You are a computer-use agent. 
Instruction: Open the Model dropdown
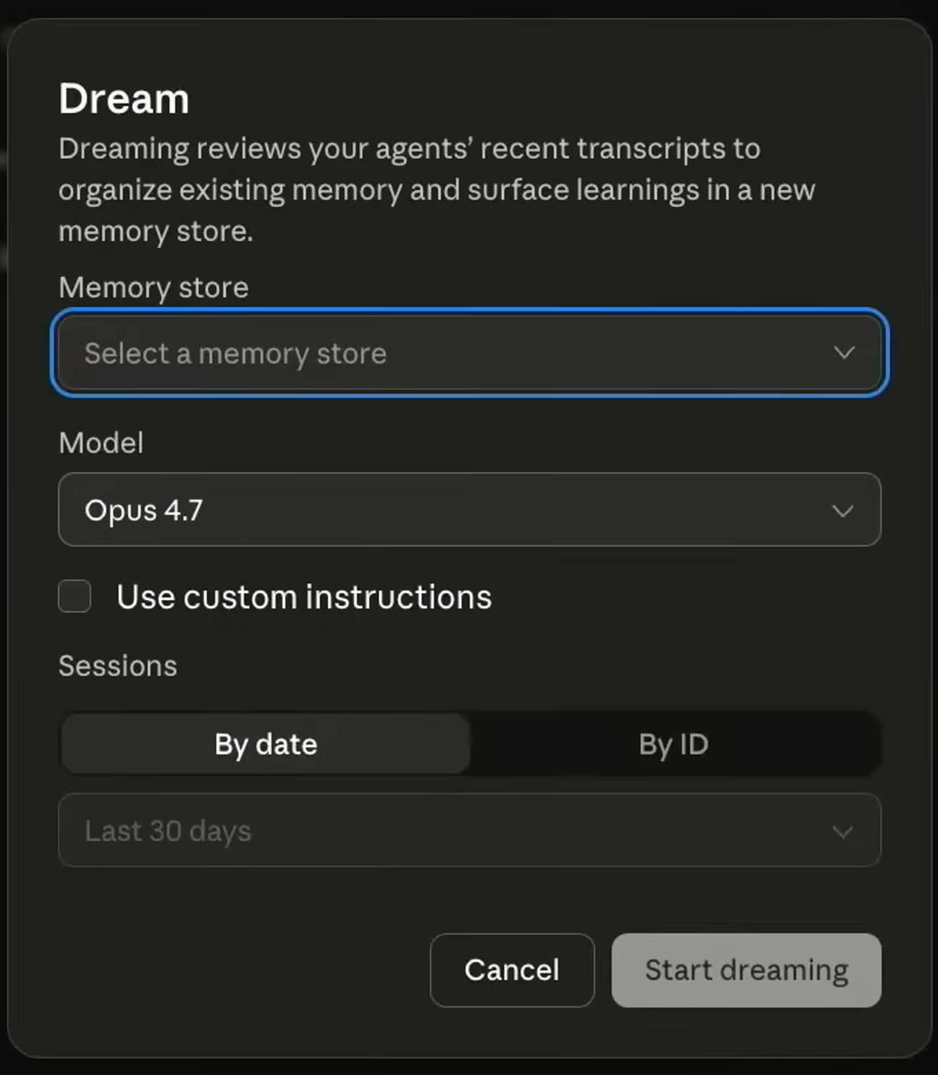coord(469,510)
